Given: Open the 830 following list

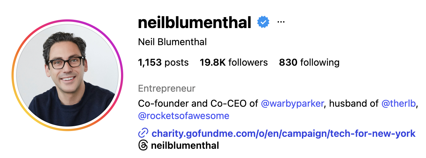Looking at the screenshot, I should click(309, 63).
